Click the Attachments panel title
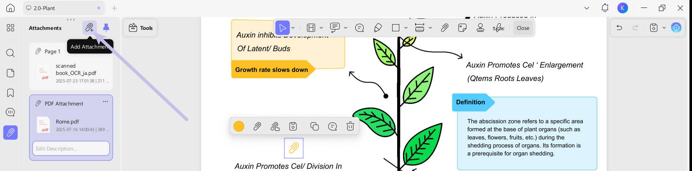This screenshot has width=692, height=171. coord(45,28)
